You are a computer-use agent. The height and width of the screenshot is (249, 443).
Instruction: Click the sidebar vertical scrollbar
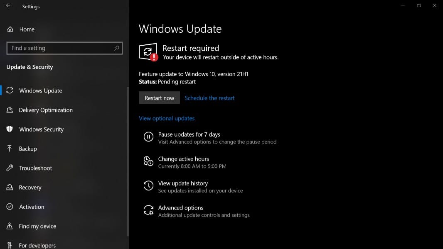point(128,161)
